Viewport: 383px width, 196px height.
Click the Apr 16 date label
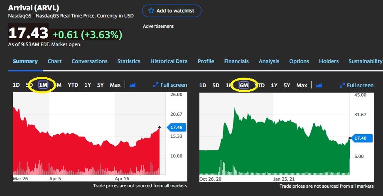point(122,179)
